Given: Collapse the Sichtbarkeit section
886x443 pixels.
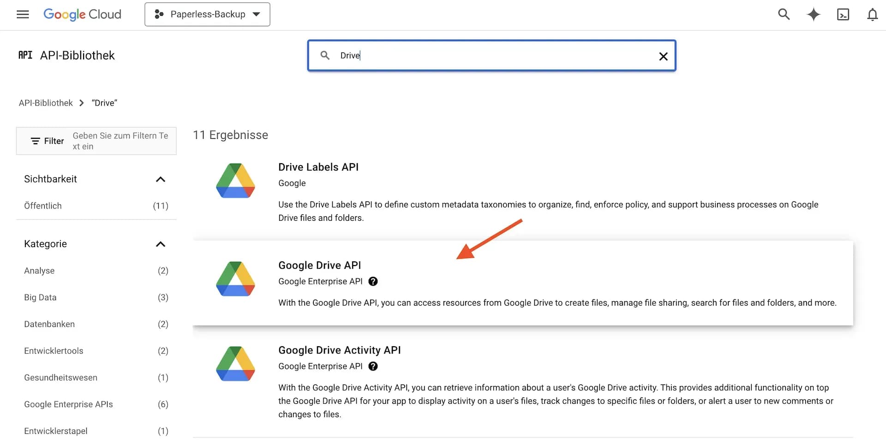Looking at the screenshot, I should click(160, 179).
